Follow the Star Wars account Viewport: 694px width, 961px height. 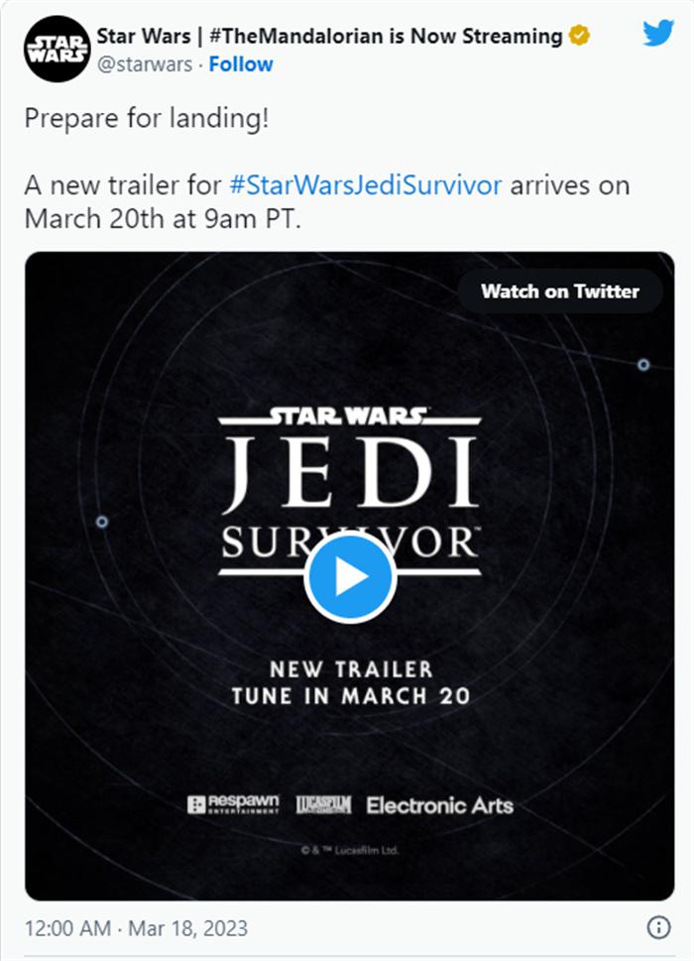[x=241, y=64]
